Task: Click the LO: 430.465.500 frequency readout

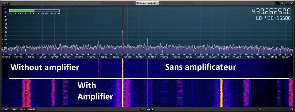Action: [273, 18]
